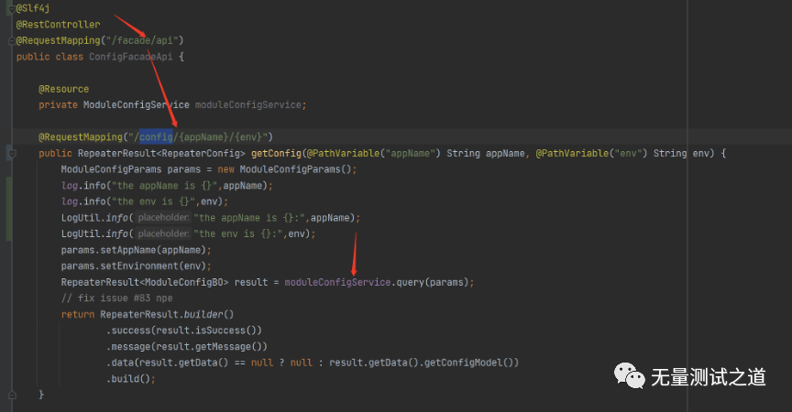The height and width of the screenshot is (412, 792).
Task: Click the "// fix issue #83 npe" comment
Action: coord(116,298)
